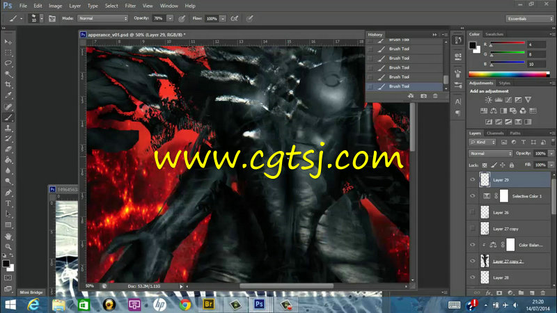Hide Layer 29 visibility eye
The image size is (557, 313).
[473, 179]
